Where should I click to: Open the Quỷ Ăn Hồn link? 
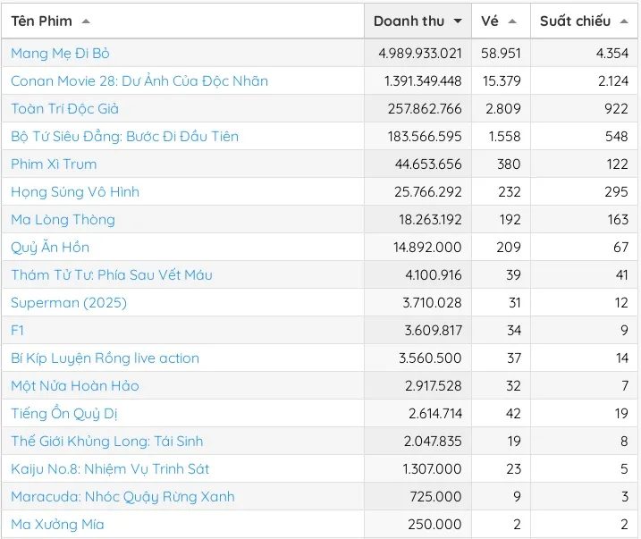click(x=50, y=248)
